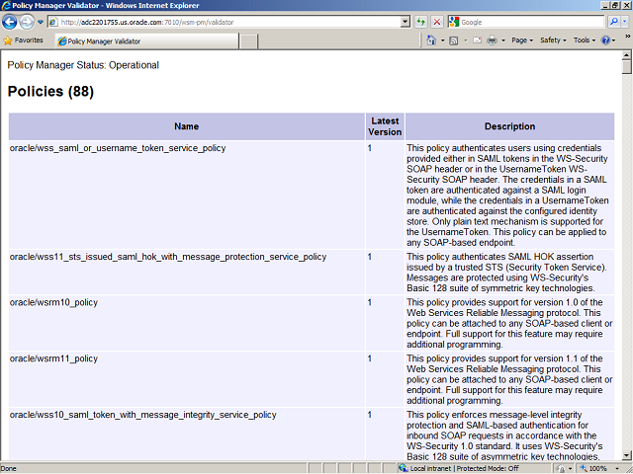Click the browser Back arrow button
This screenshot has width=633, height=474.
(11, 22)
